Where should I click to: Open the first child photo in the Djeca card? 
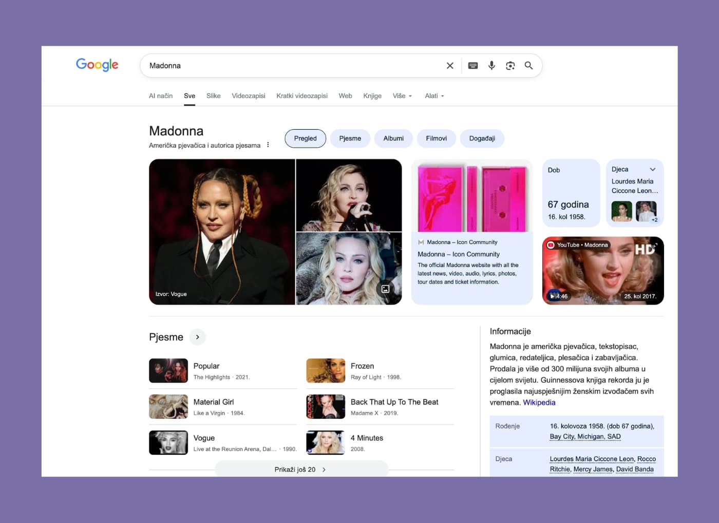pos(622,211)
